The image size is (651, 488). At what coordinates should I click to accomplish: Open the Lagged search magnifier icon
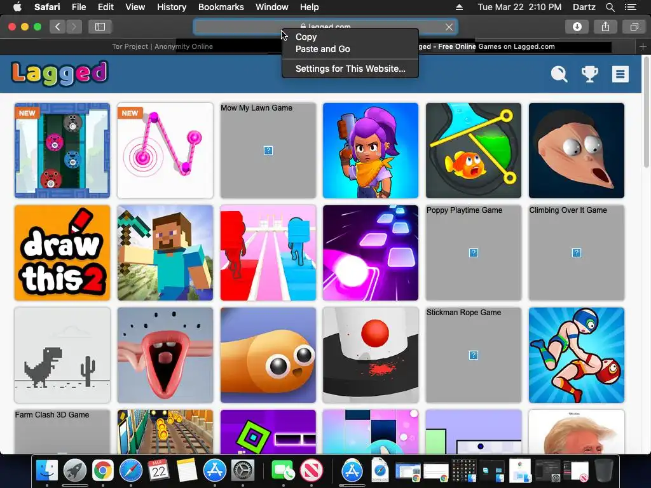(559, 74)
